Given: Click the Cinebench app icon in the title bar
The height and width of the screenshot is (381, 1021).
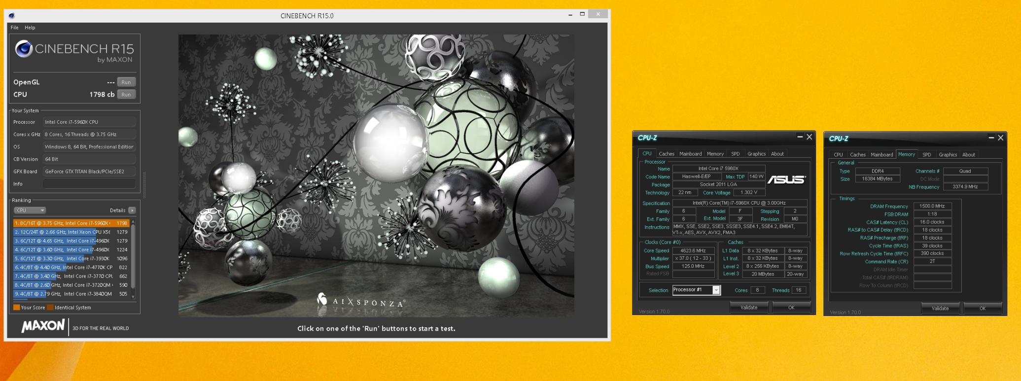Looking at the screenshot, I should [x=12, y=15].
